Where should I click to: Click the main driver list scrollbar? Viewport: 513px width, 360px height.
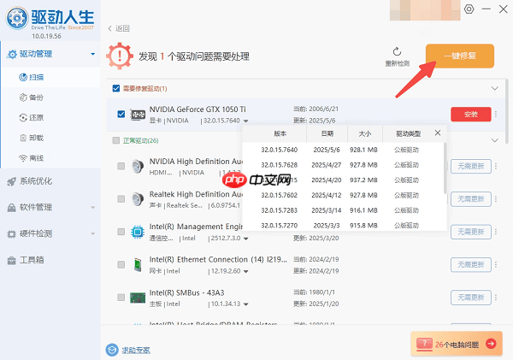click(x=506, y=111)
